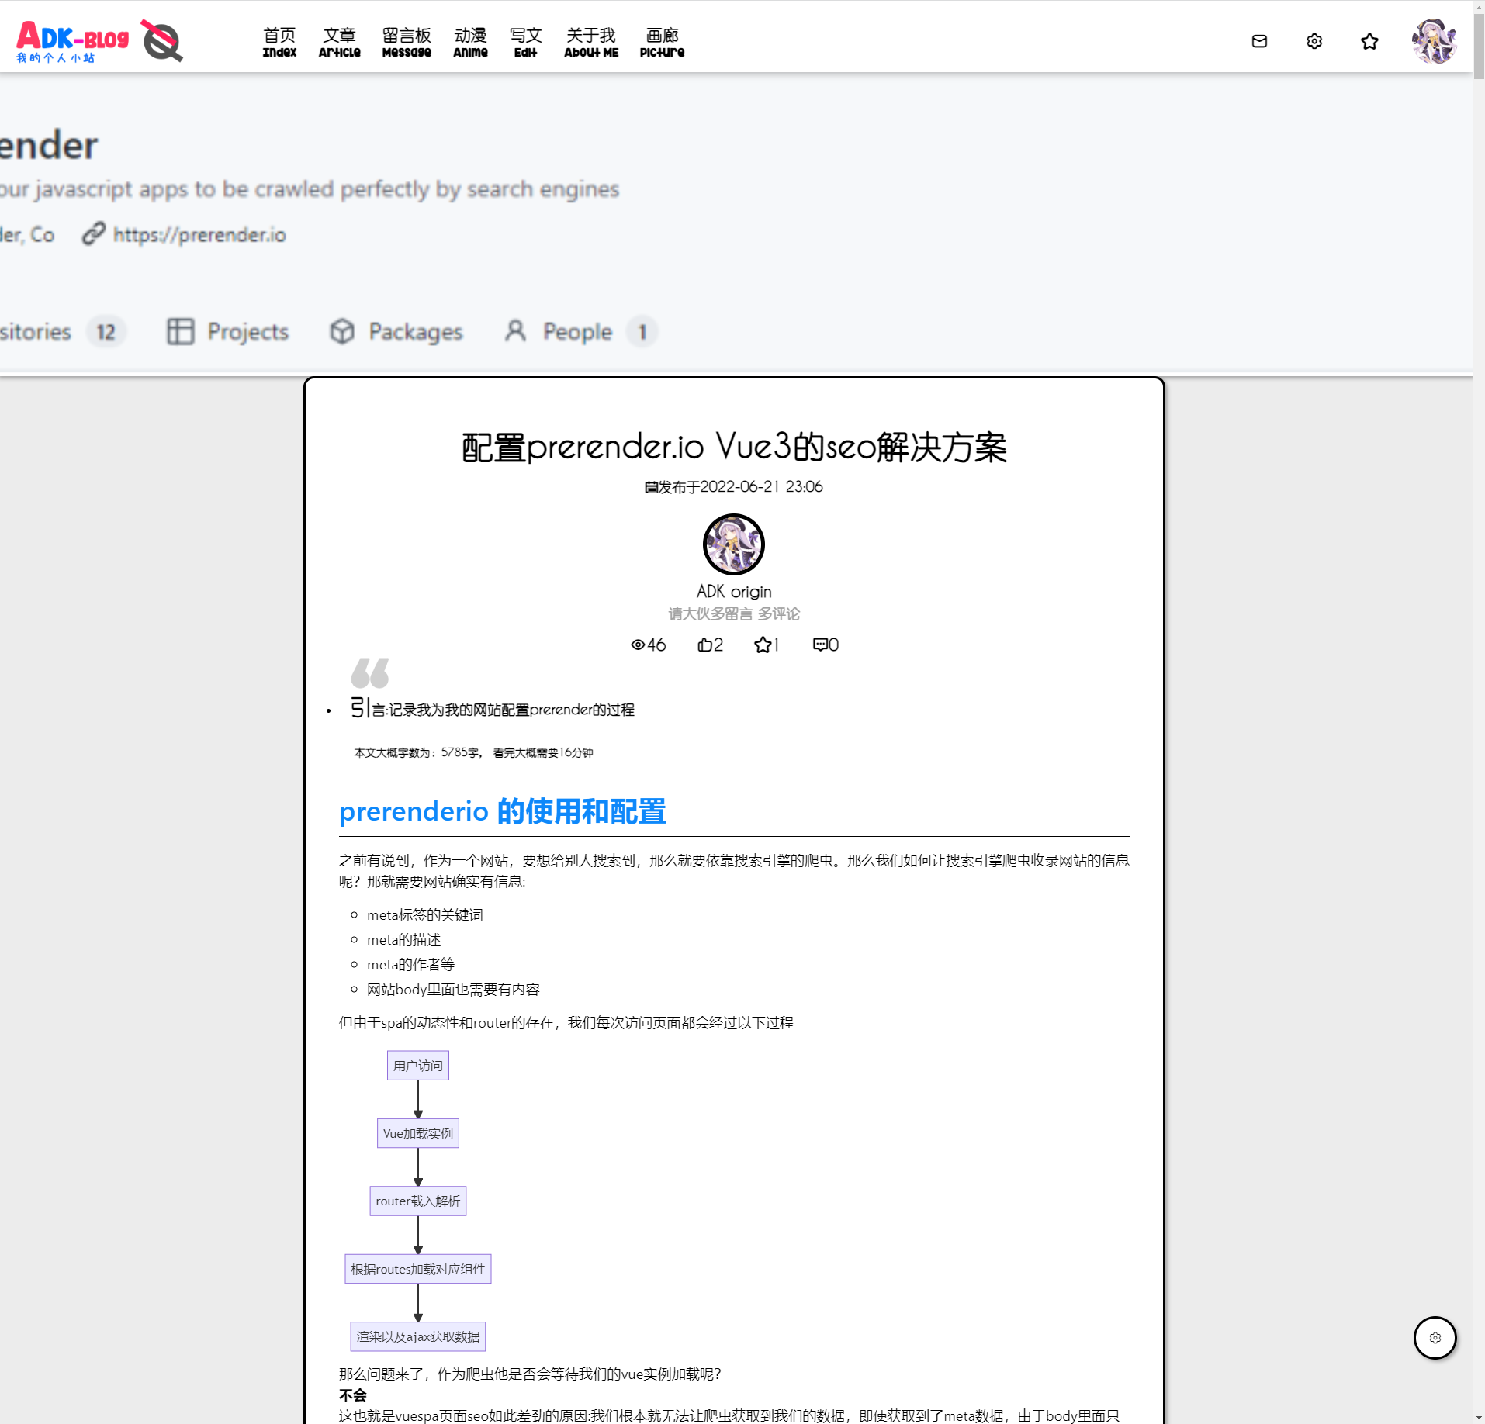1485x1424 pixels.
Task: Open the mail envelope icon in header
Action: pos(1259,41)
